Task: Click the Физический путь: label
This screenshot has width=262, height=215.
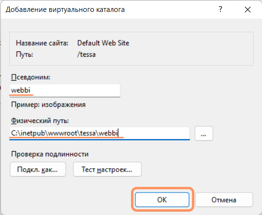Action: 40,121
